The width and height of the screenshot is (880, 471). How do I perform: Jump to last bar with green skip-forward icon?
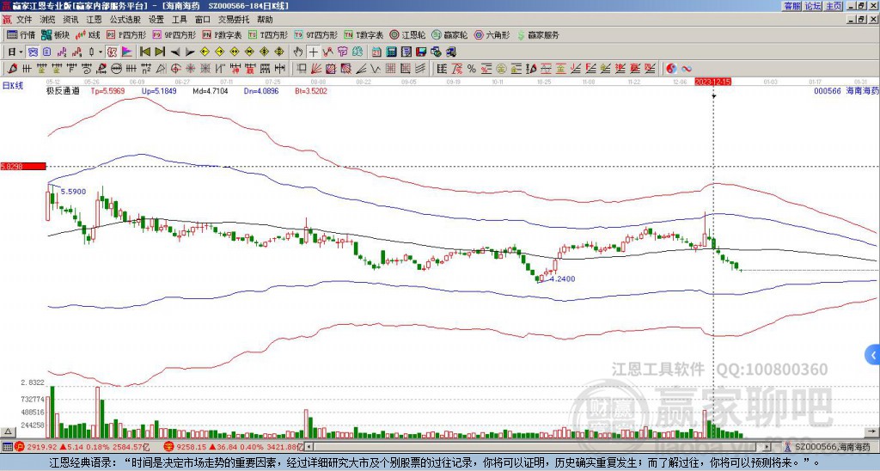pos(160,52)
